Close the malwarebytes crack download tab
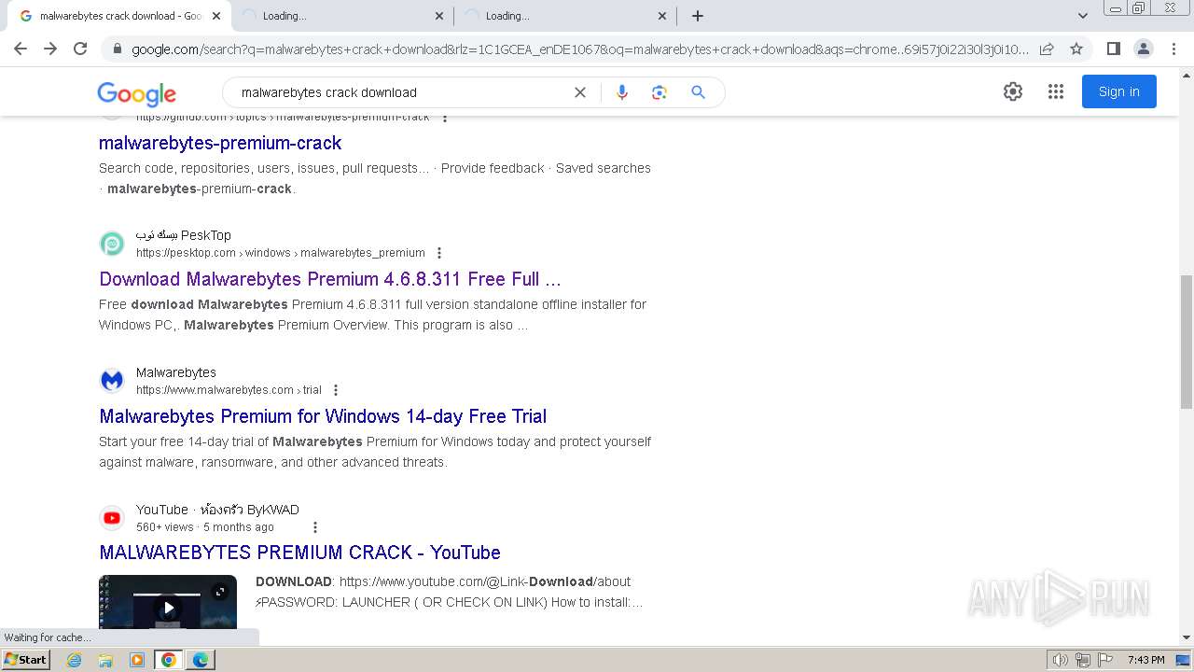 point(216,16)
